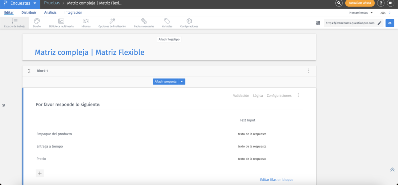
Task: Click response text in Precio row
Action: (x=252, y=159)
